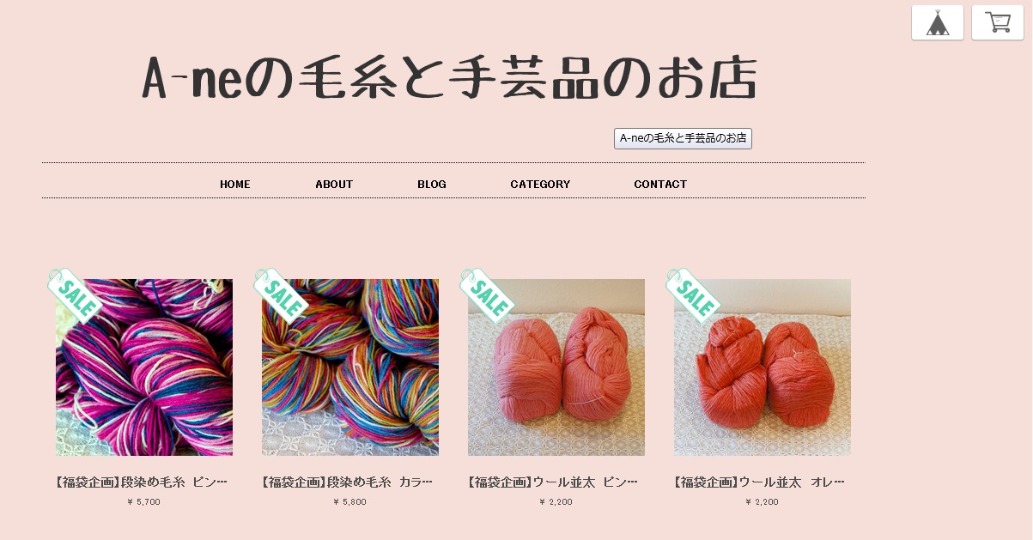Click SALE tag on pink wool yarn
Image resolution: width=1033 pixels, height=540 pixels.
point(487,295)
